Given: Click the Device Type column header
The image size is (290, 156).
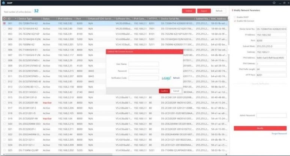Looking at the screenshot, I should click(x=26, y=19).
